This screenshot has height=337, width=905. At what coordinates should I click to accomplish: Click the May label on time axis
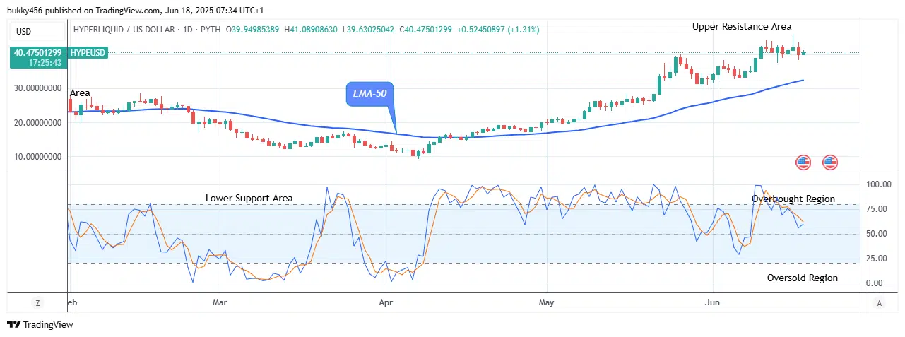[547, 301]
